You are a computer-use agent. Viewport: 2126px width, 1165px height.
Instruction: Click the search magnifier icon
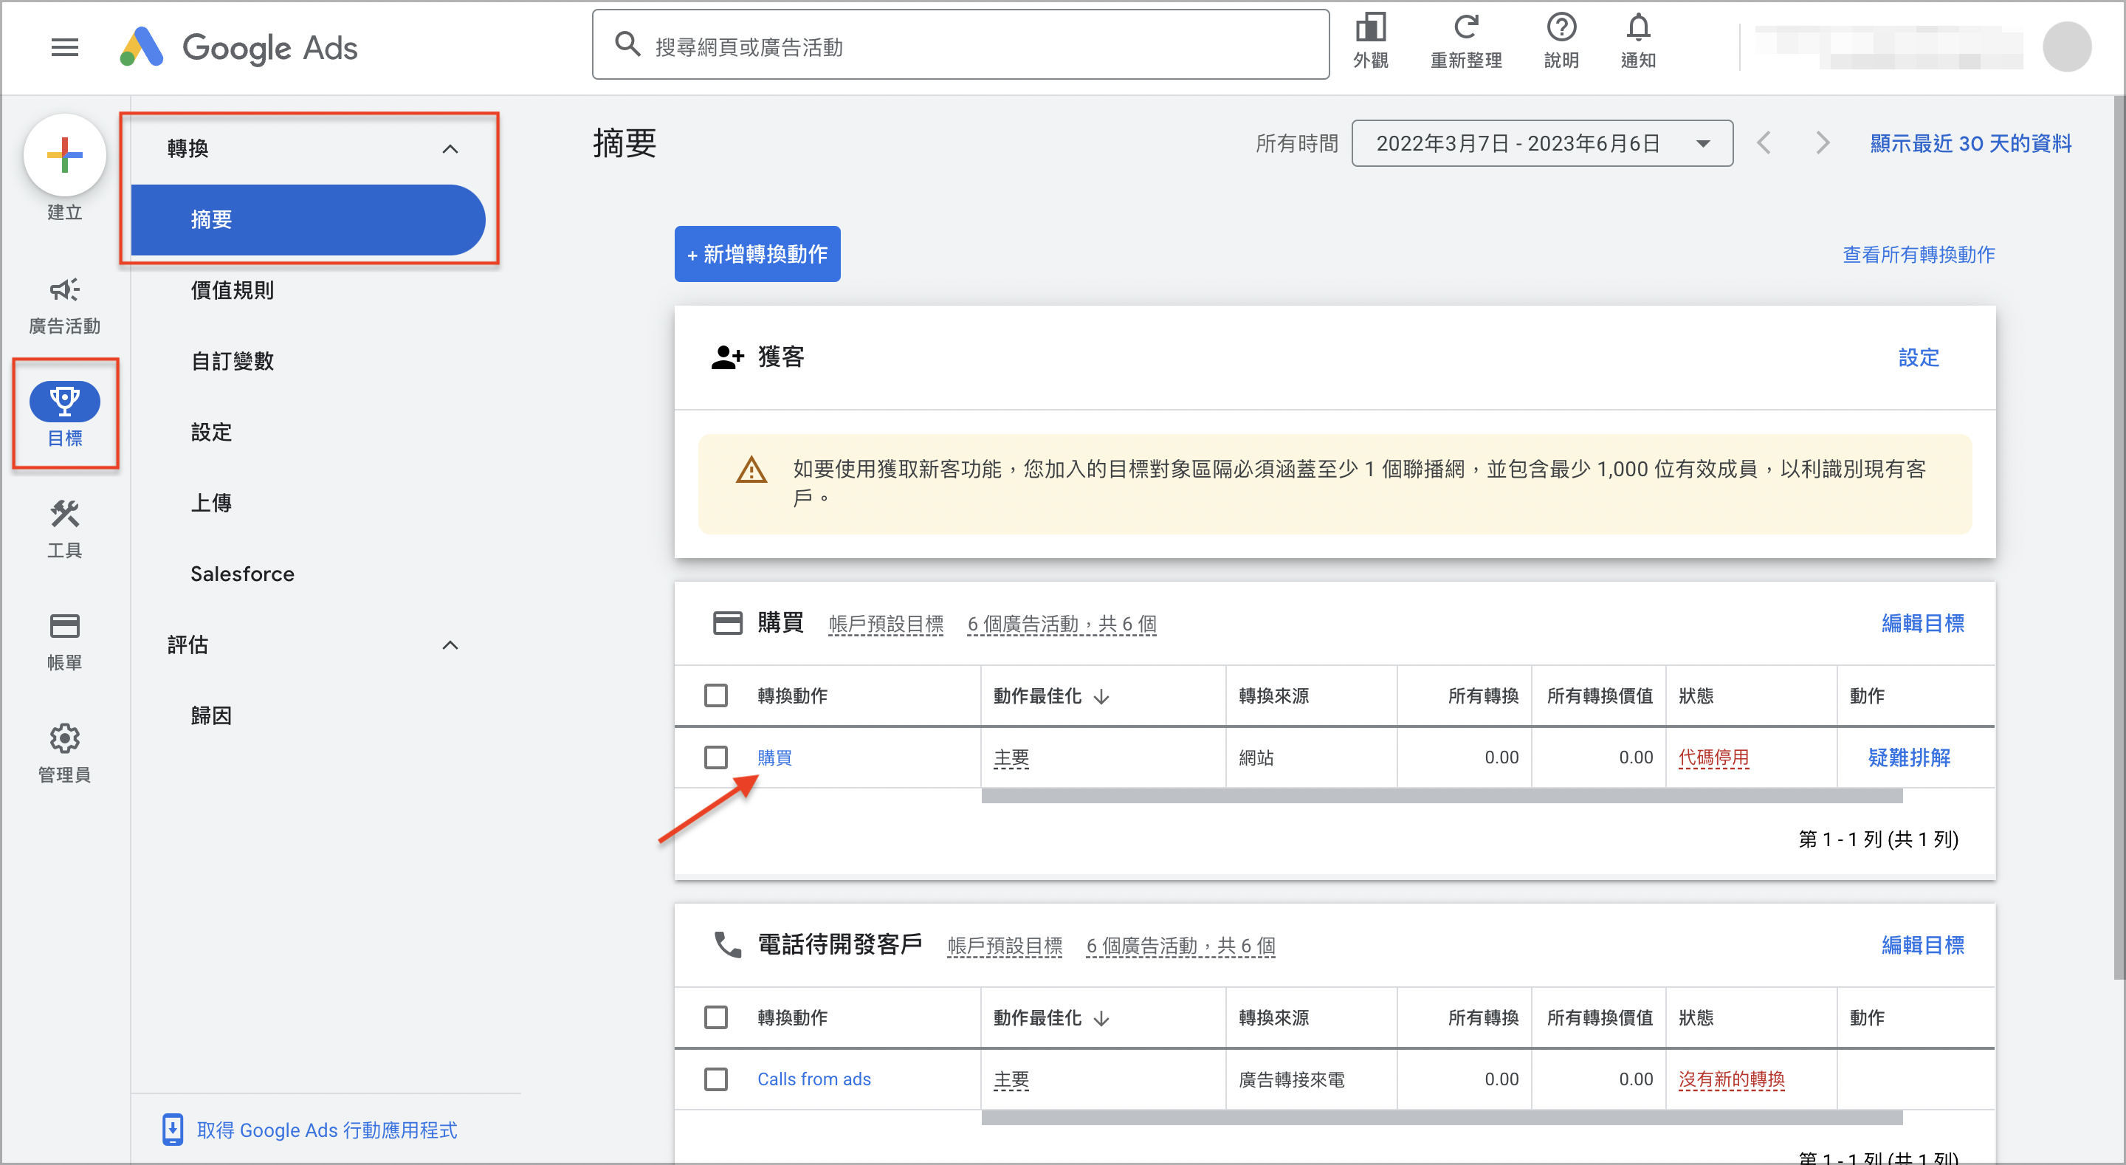[627, 44]
